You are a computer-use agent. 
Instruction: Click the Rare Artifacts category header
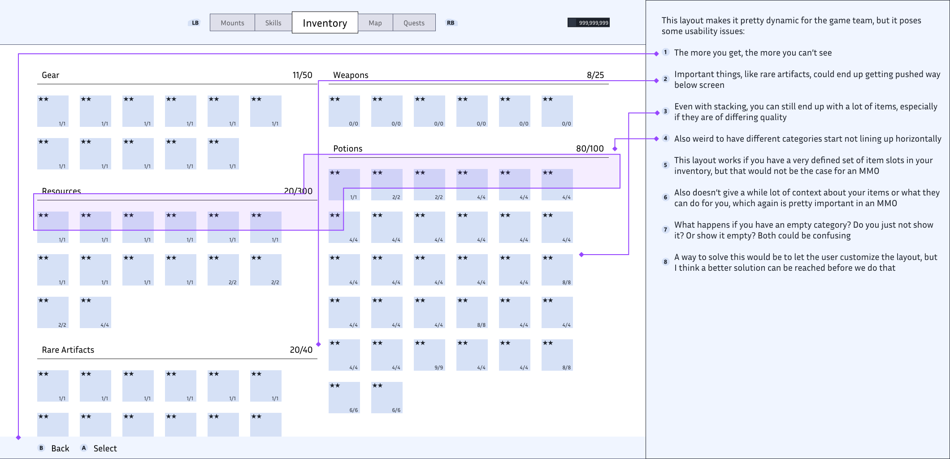[x=68, y=350]
